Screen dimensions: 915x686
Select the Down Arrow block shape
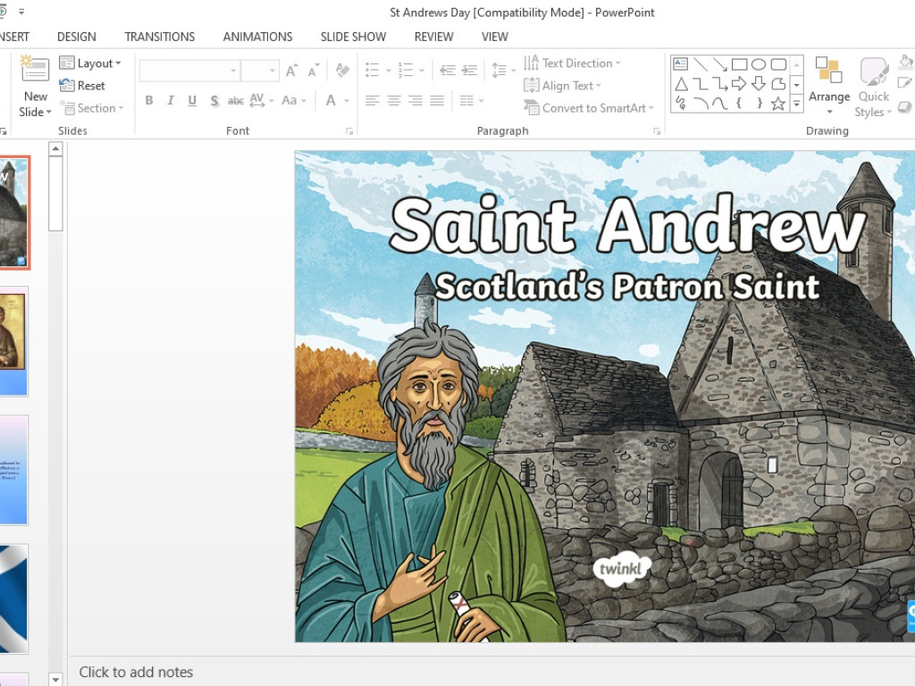click(759, 84)
